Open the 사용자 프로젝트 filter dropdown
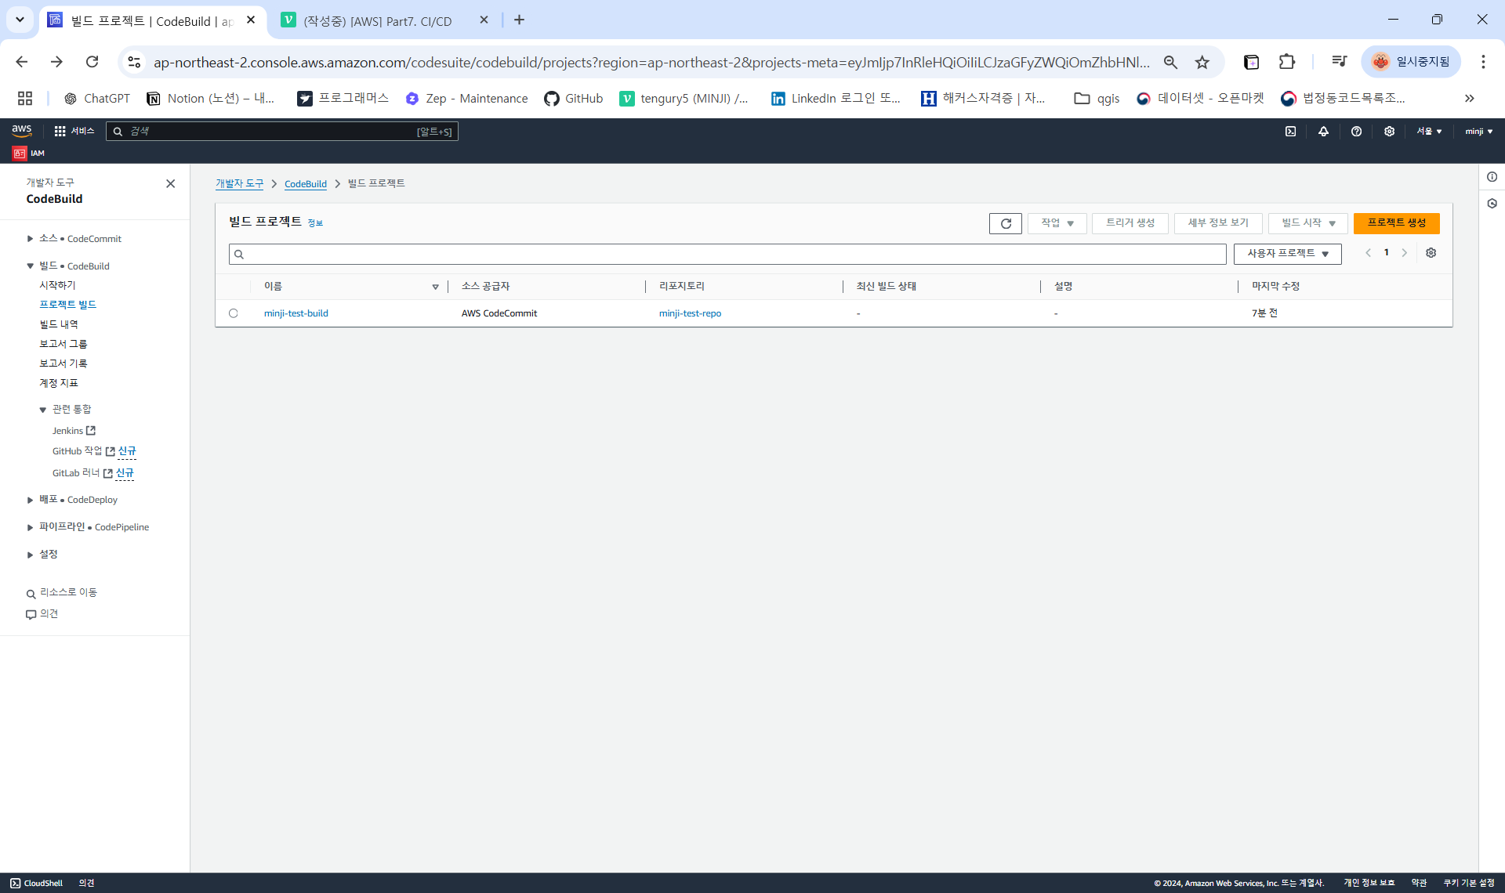The height and width of the screenshot is (893, 1505). pyautogui.click(x=1287, y=254)
